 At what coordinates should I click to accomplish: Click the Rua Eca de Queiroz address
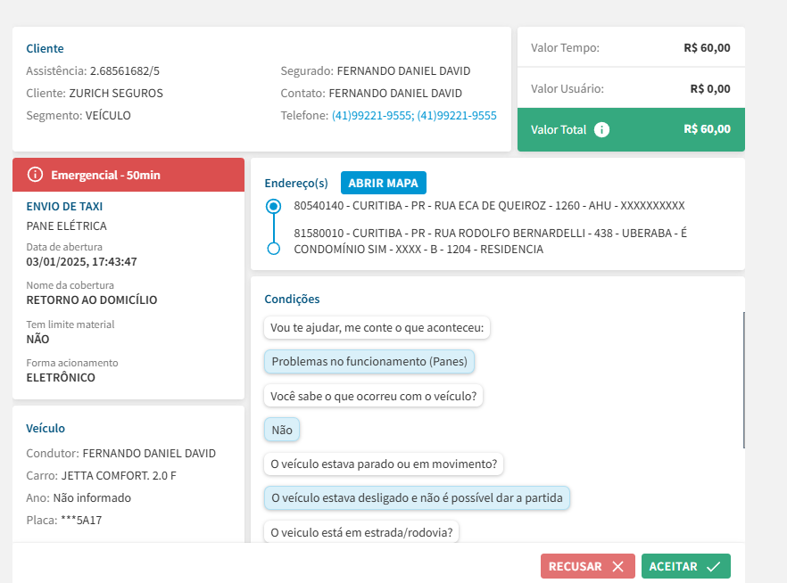click(488, 206)
